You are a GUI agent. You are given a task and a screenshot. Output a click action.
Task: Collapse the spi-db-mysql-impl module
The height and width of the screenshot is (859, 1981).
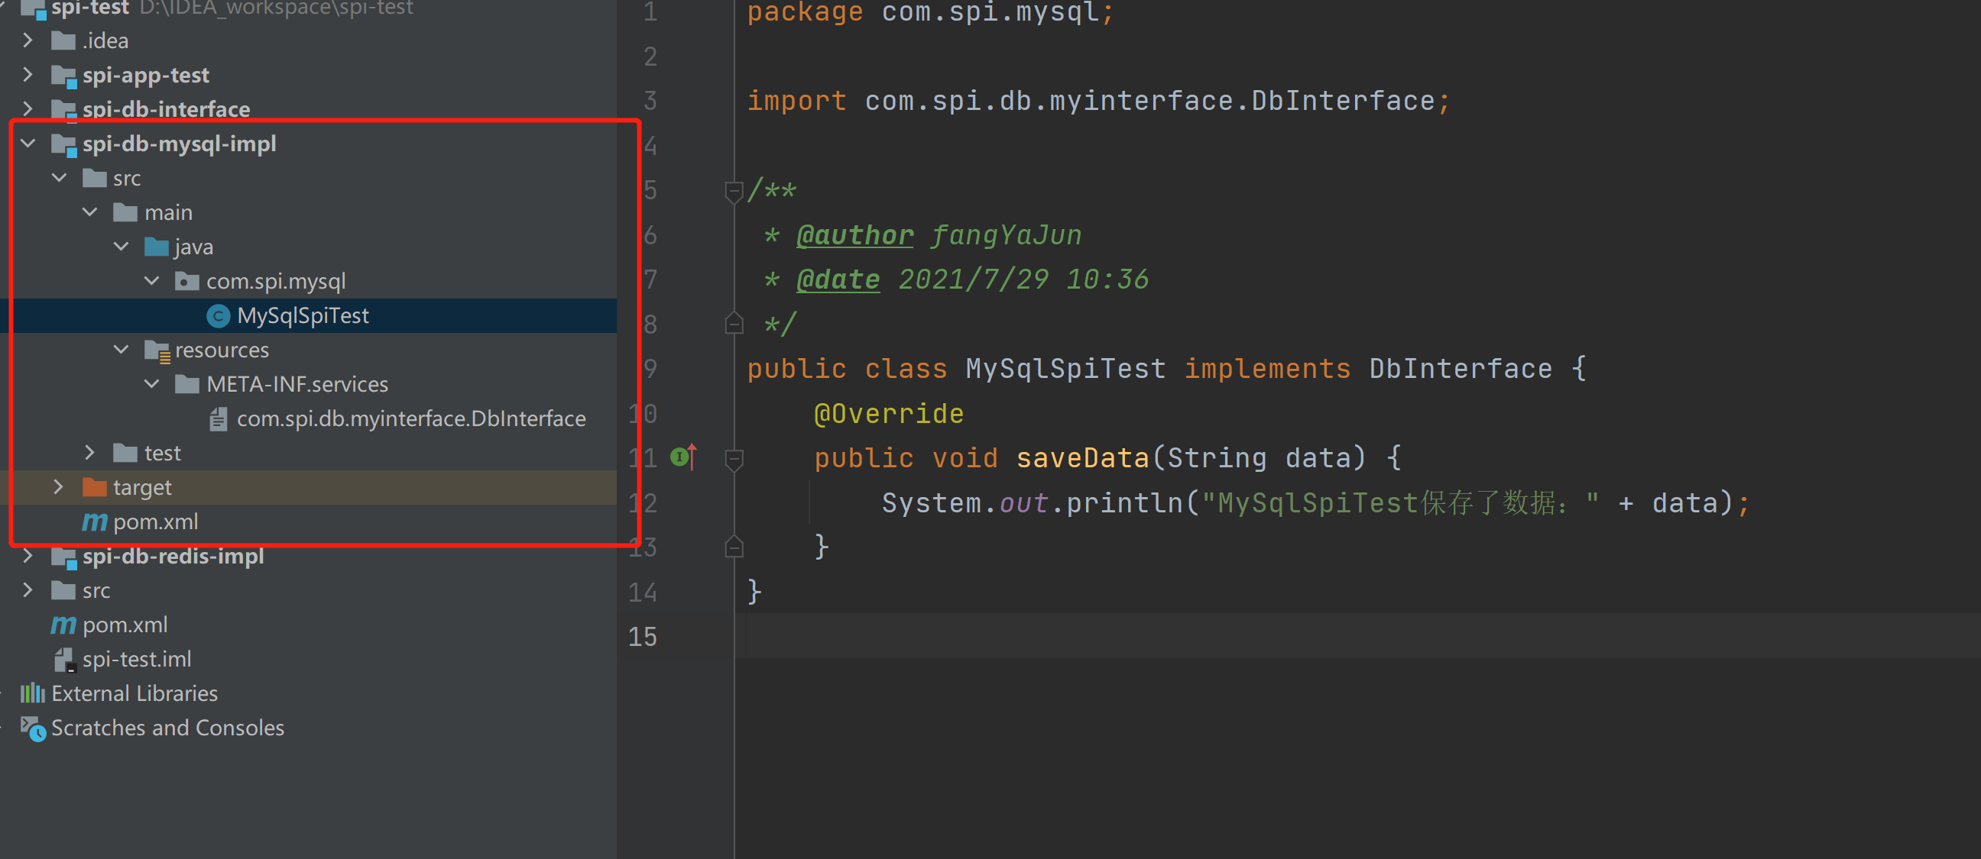point(28,144)
